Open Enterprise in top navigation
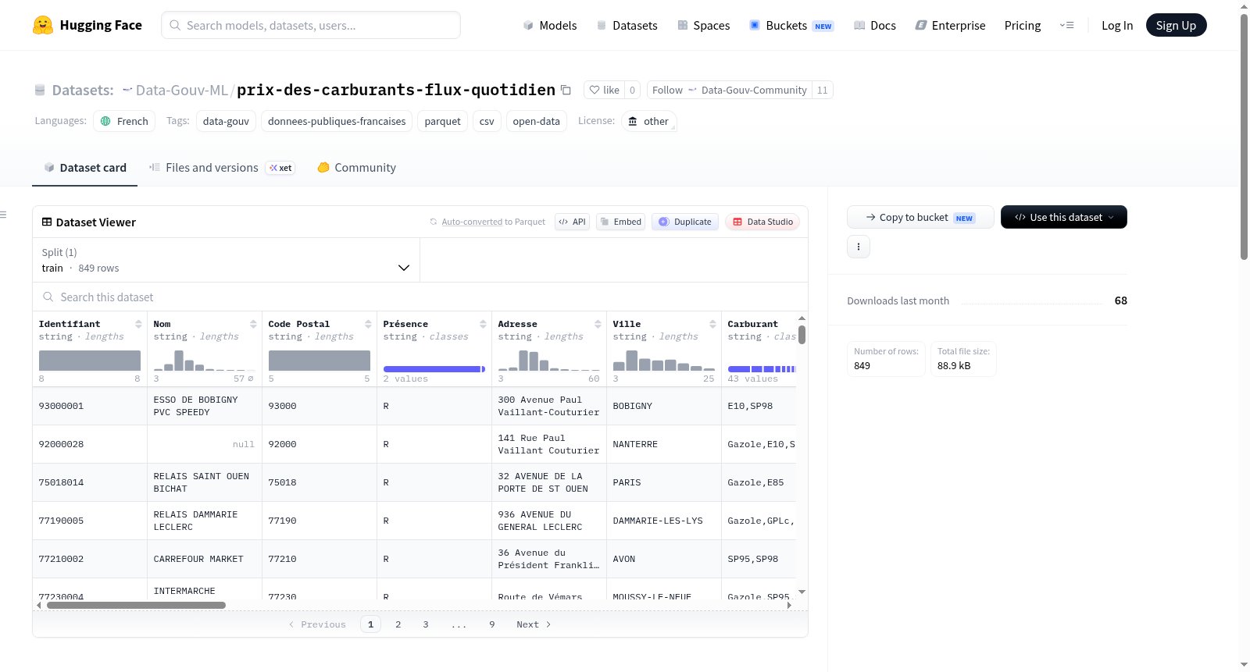 [x=950, y=25]
